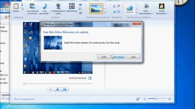195x109 pixels.
Task: Click Veebikaamera video webcam icon
Action: click(x=58, y=6)
